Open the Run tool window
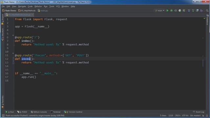 click(10, 112)
